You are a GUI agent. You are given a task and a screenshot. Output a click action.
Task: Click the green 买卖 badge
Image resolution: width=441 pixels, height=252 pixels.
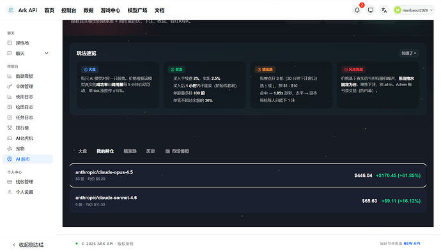pyautogui.click(x=176, y=70)
